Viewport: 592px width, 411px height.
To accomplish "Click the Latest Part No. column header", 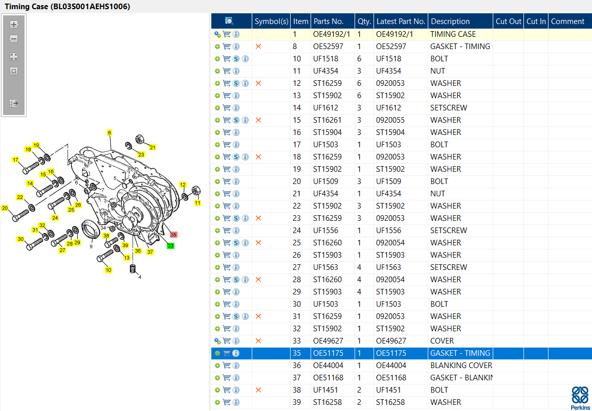I will point(401,21).
